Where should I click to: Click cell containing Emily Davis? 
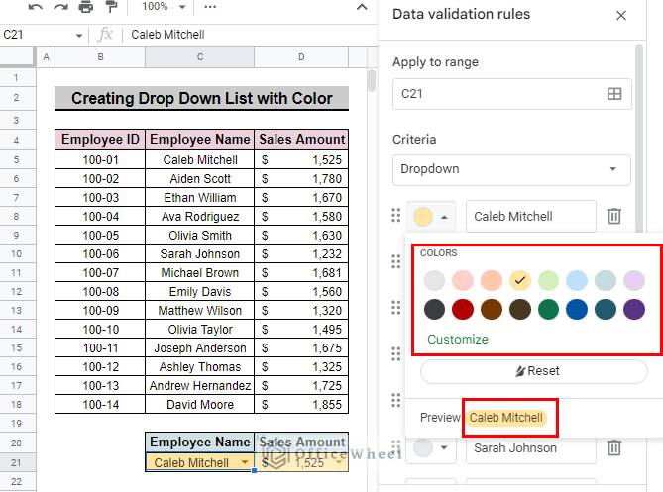point(200,292)
